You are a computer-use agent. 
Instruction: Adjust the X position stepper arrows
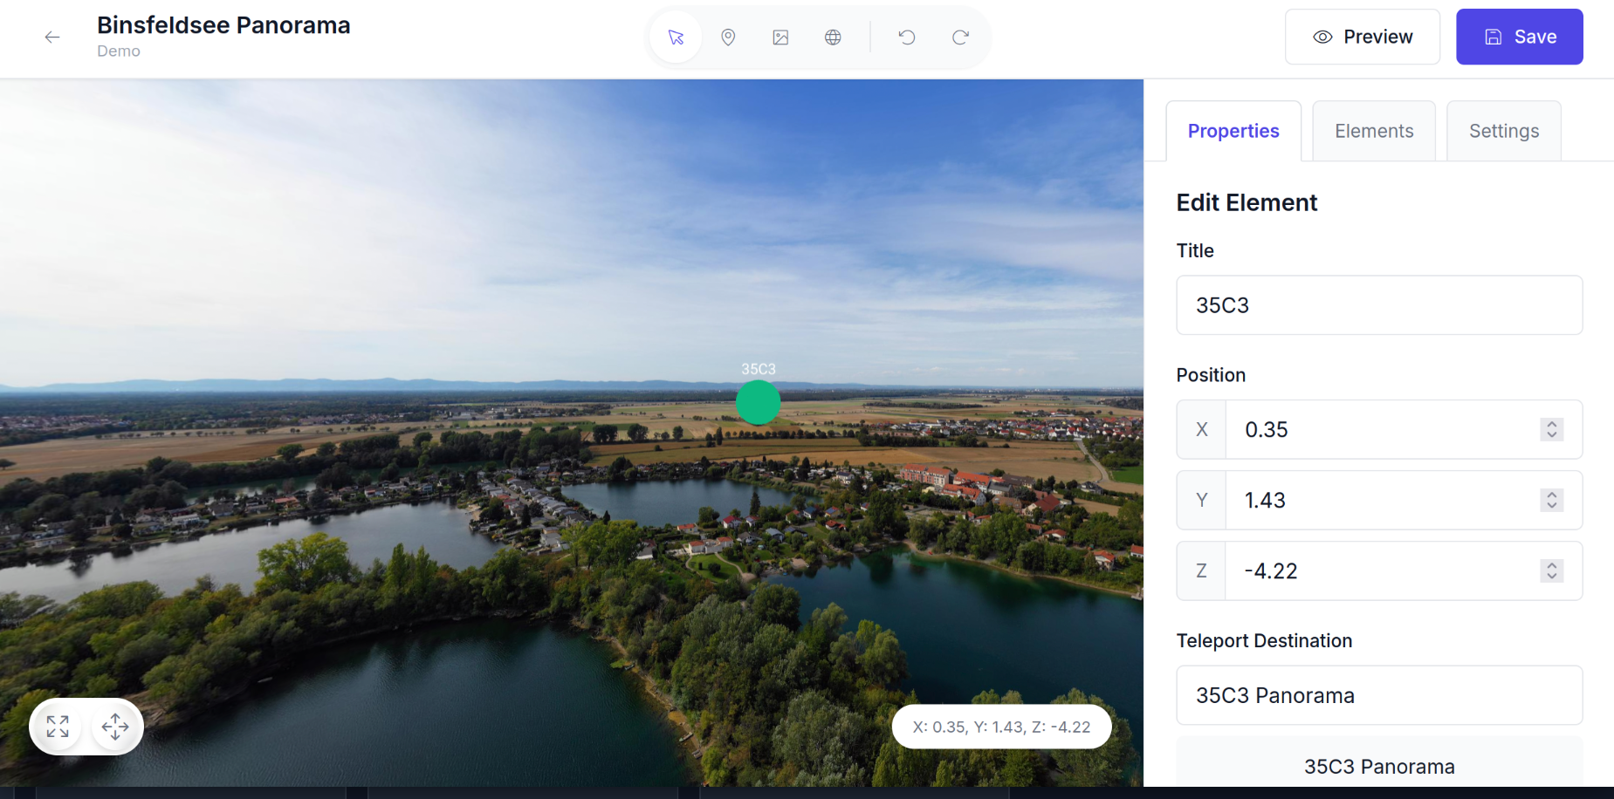(1551, 429)
